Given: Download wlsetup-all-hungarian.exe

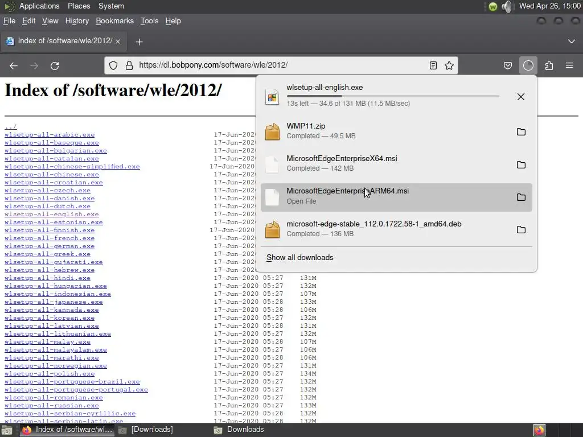Looking at the screenshot, I should [56, 286].
